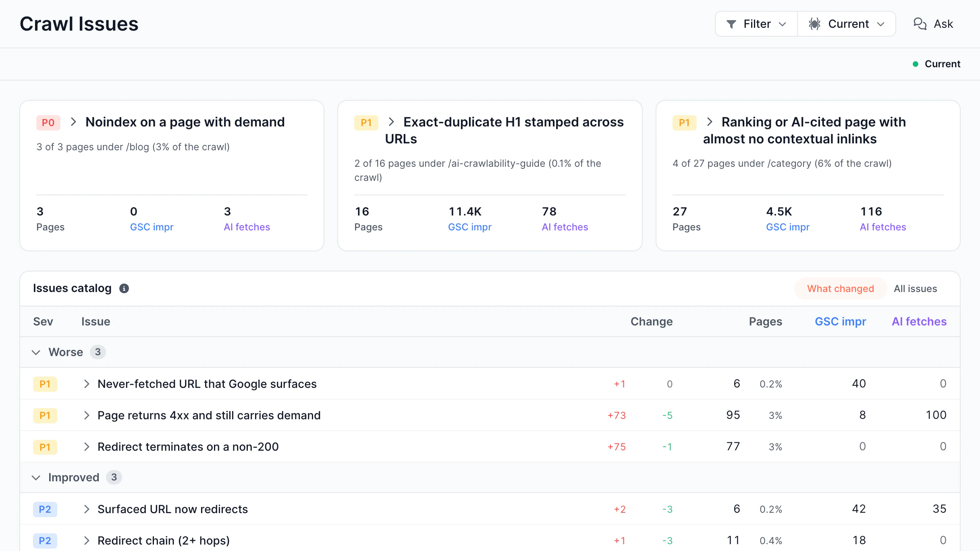Click the P0 severity badge

point(48,122)
